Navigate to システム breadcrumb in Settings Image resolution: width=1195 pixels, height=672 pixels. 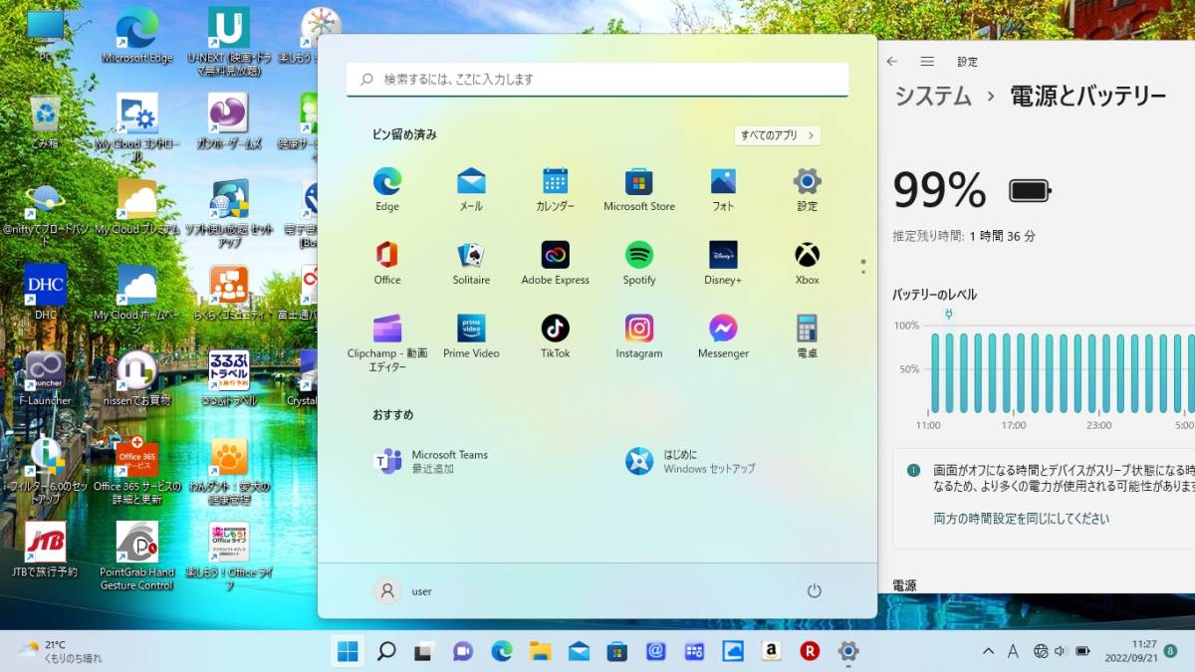[x=932, y=96]
